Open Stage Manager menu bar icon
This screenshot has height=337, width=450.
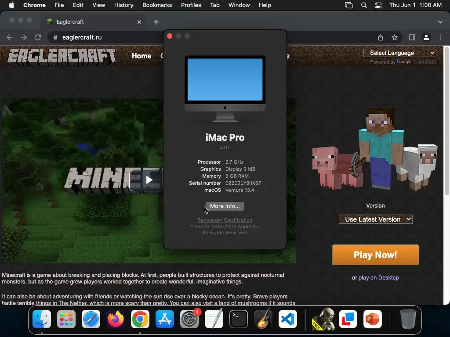[348, 5]
